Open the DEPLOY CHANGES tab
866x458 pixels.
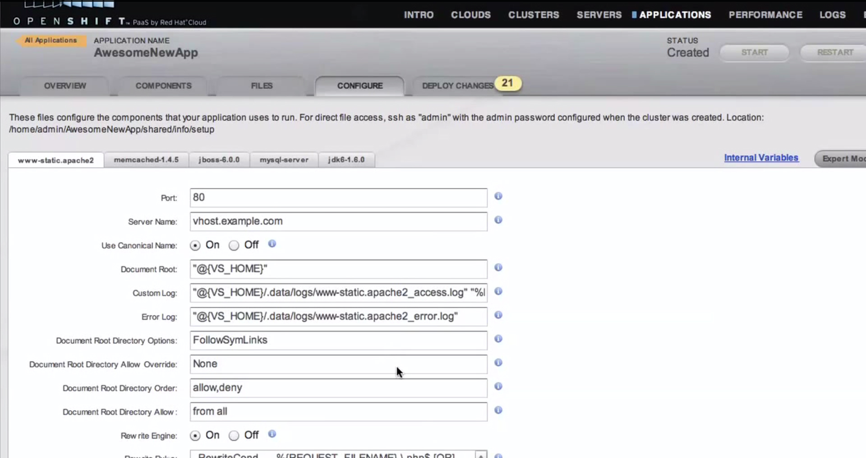pos(457,86)
